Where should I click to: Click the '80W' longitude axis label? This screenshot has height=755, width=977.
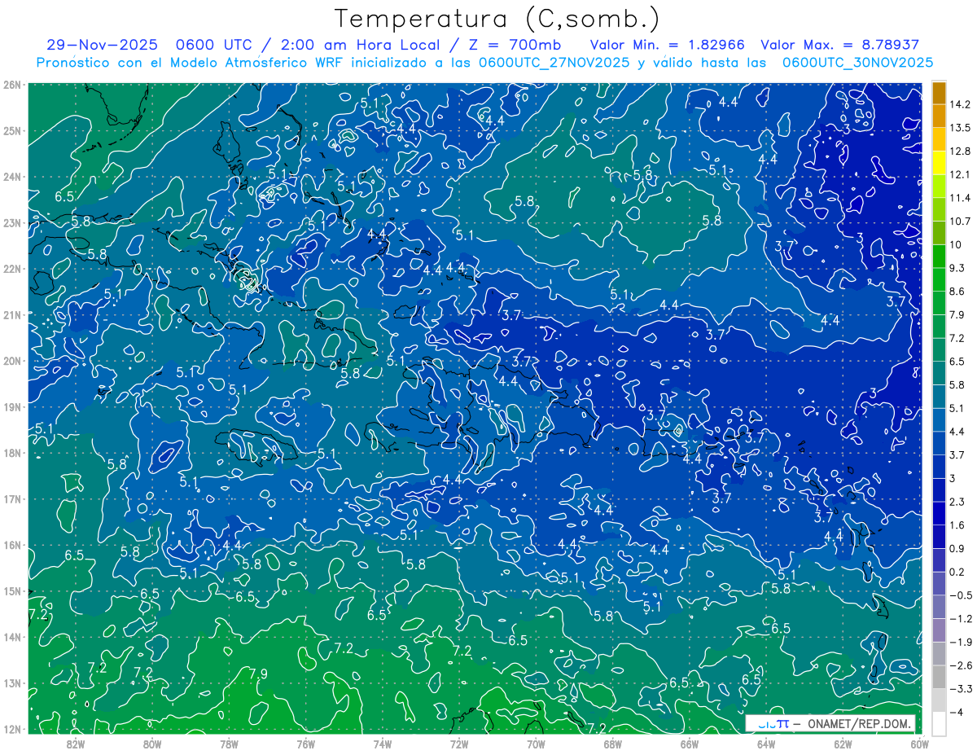(x=152, y=744)
